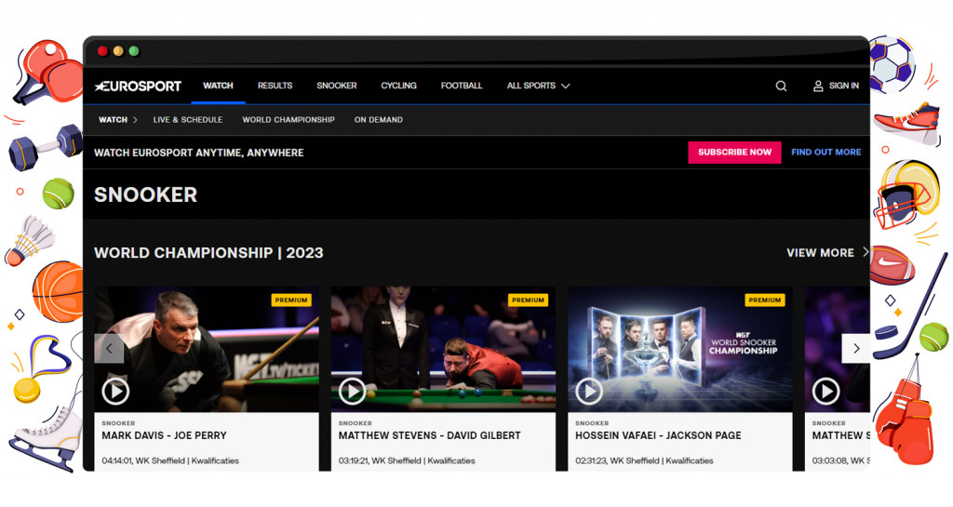
Task: Click Snooker category label on Mark Davis card
Action: (x=118, y=423)
